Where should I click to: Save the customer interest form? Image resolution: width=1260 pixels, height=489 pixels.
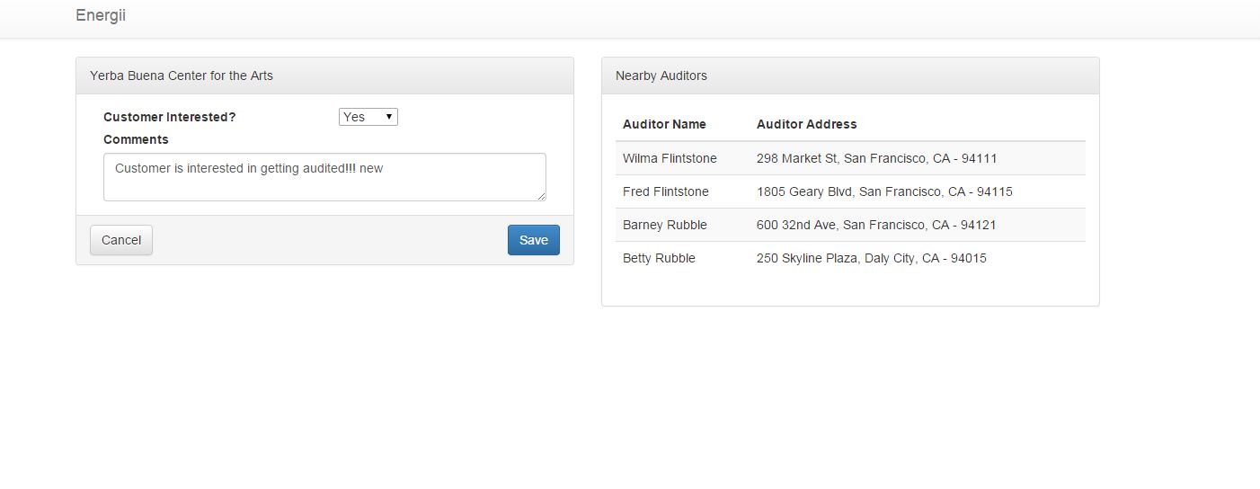point(534,240)
